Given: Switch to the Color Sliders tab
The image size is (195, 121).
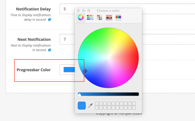Looking at the screenshot, I should 90,17.
